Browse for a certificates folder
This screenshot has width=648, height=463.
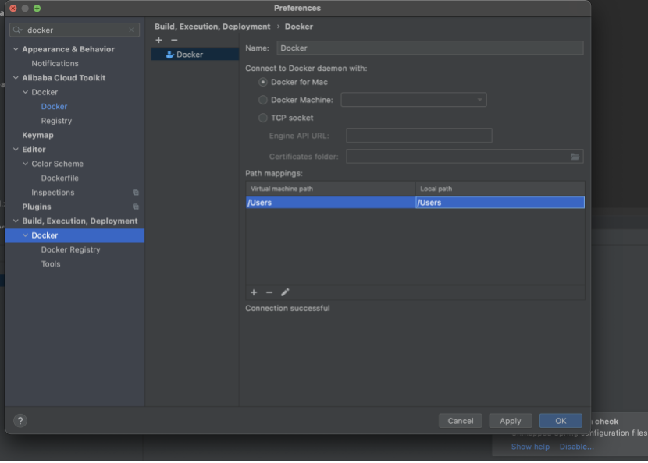click(x=575, y=156)
